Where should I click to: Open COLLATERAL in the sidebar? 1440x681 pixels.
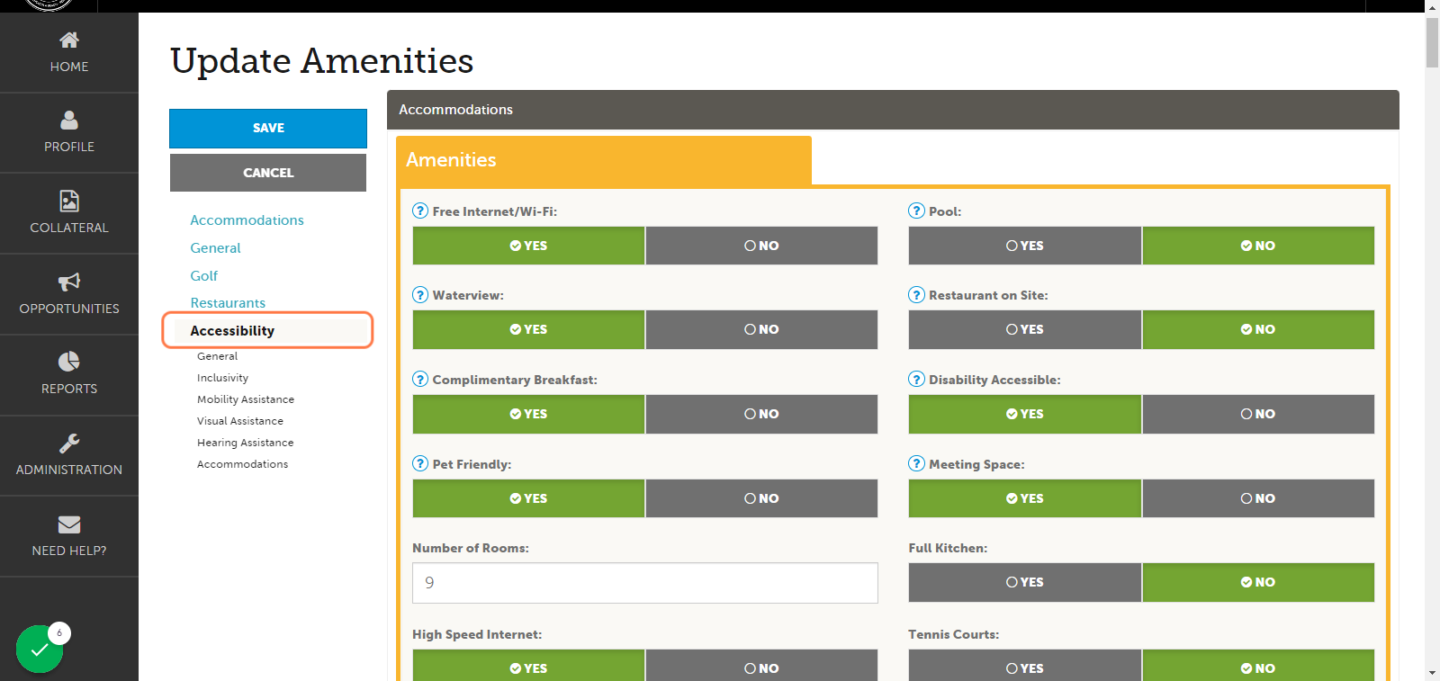pos(69,213)
